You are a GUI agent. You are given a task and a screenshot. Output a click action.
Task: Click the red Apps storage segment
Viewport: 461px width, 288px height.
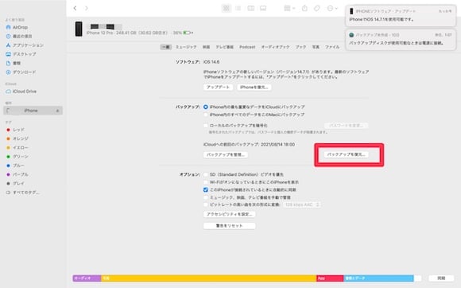pyautogui.click(x=330, y=278)
